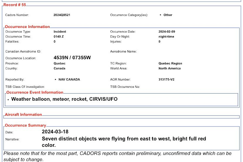243x162 pixels.
Task: Click the NAV CANADA reporter entry
Action: pos(69,79)
